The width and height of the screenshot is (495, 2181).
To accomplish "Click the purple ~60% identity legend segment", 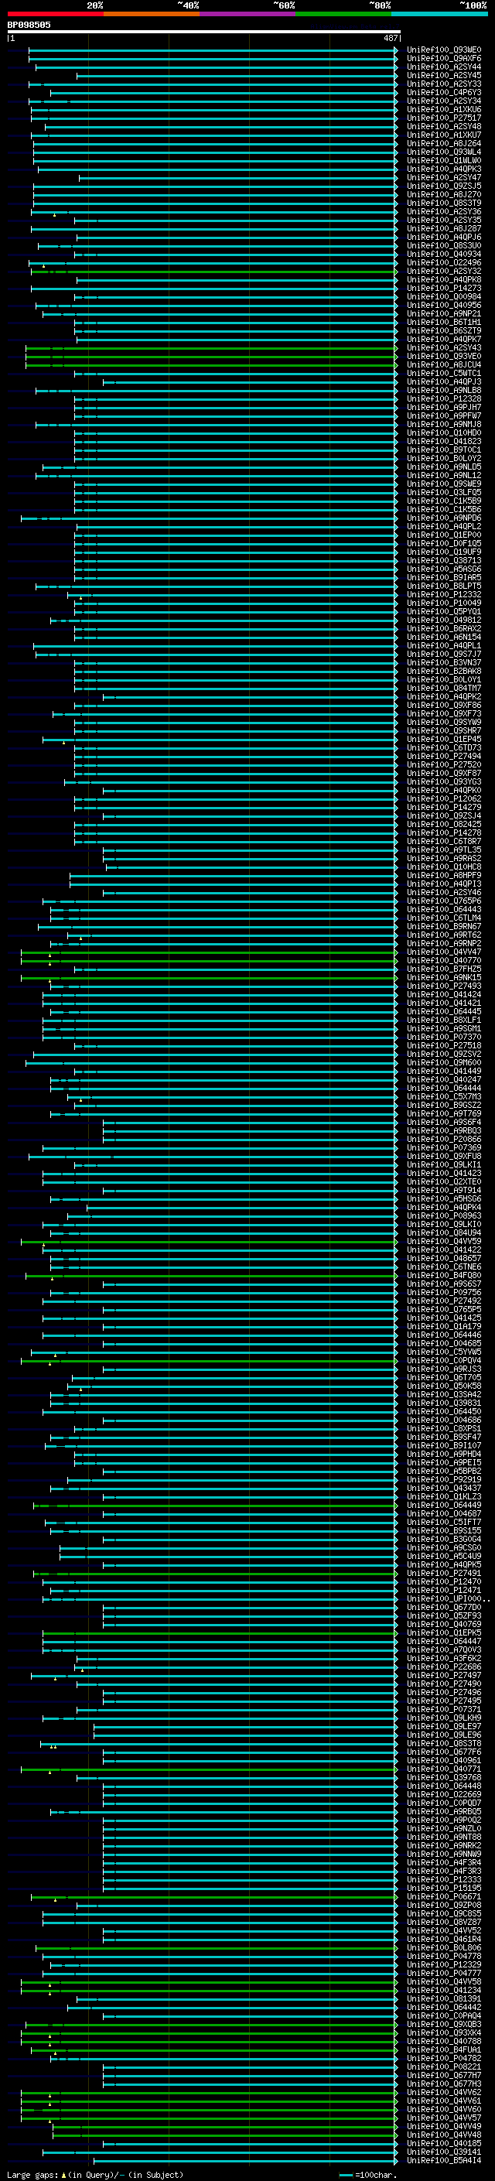I will click(248, 14).
